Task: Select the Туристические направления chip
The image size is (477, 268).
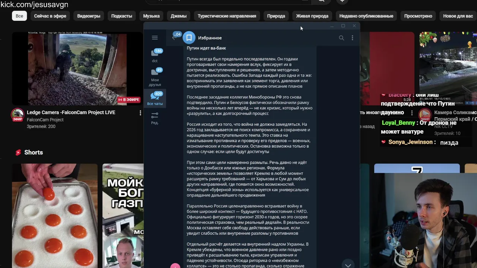Action: (x=227, y=16)
